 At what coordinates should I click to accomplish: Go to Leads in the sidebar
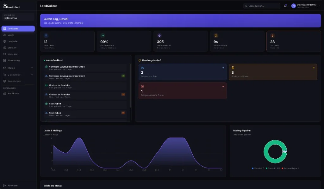[18, 35]
